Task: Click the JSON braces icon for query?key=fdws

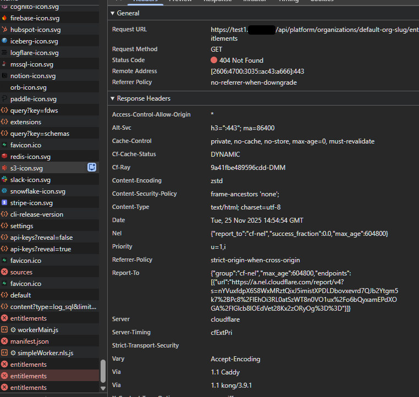Action: [x=4, y=111]
